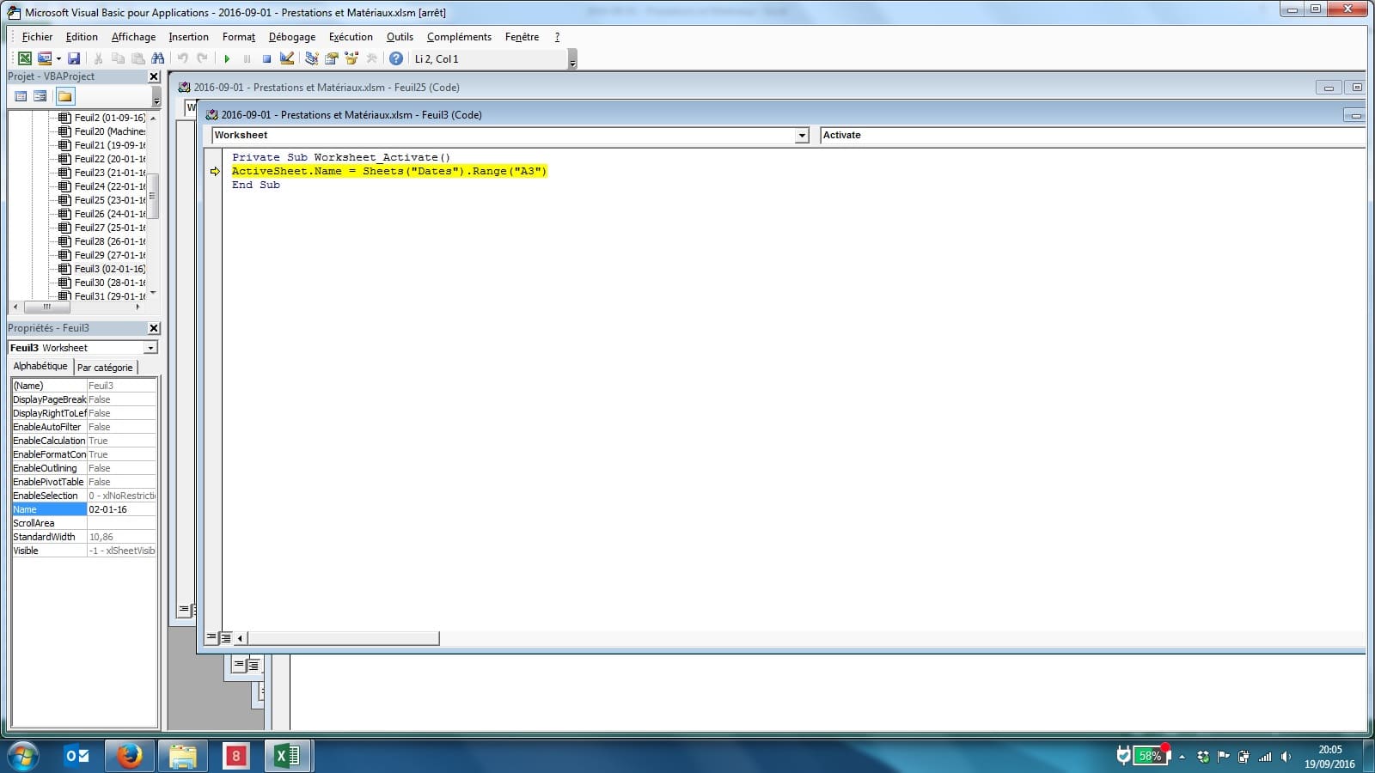This screenshot has width=1375, height=773.
Task: Open the Exécution menu
Action: pos(351,37)
